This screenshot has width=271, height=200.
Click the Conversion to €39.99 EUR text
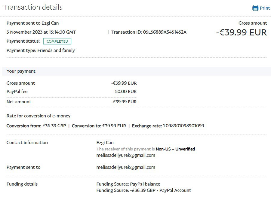99,126
